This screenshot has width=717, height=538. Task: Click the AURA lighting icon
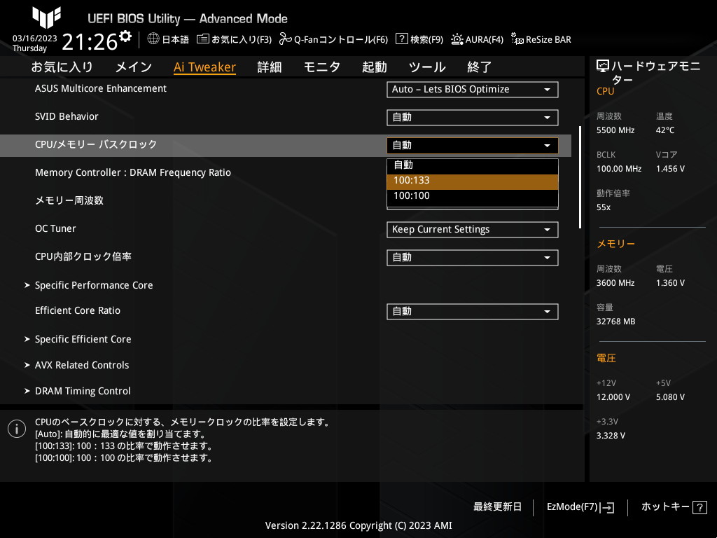coord(457,39)
